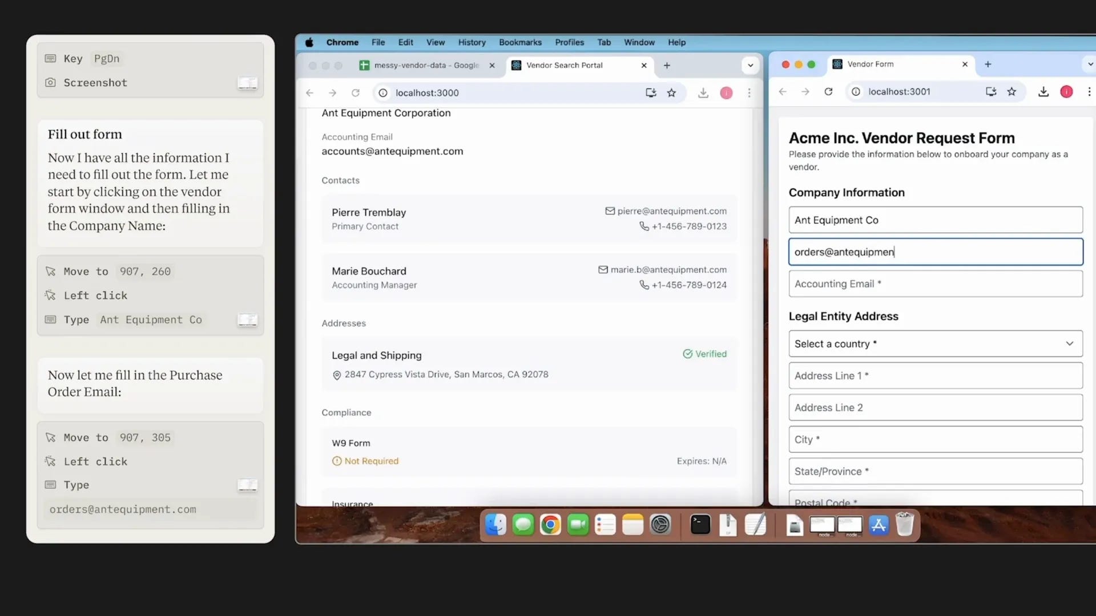Open the Bookmarks menu

click(x=519, y=42)
